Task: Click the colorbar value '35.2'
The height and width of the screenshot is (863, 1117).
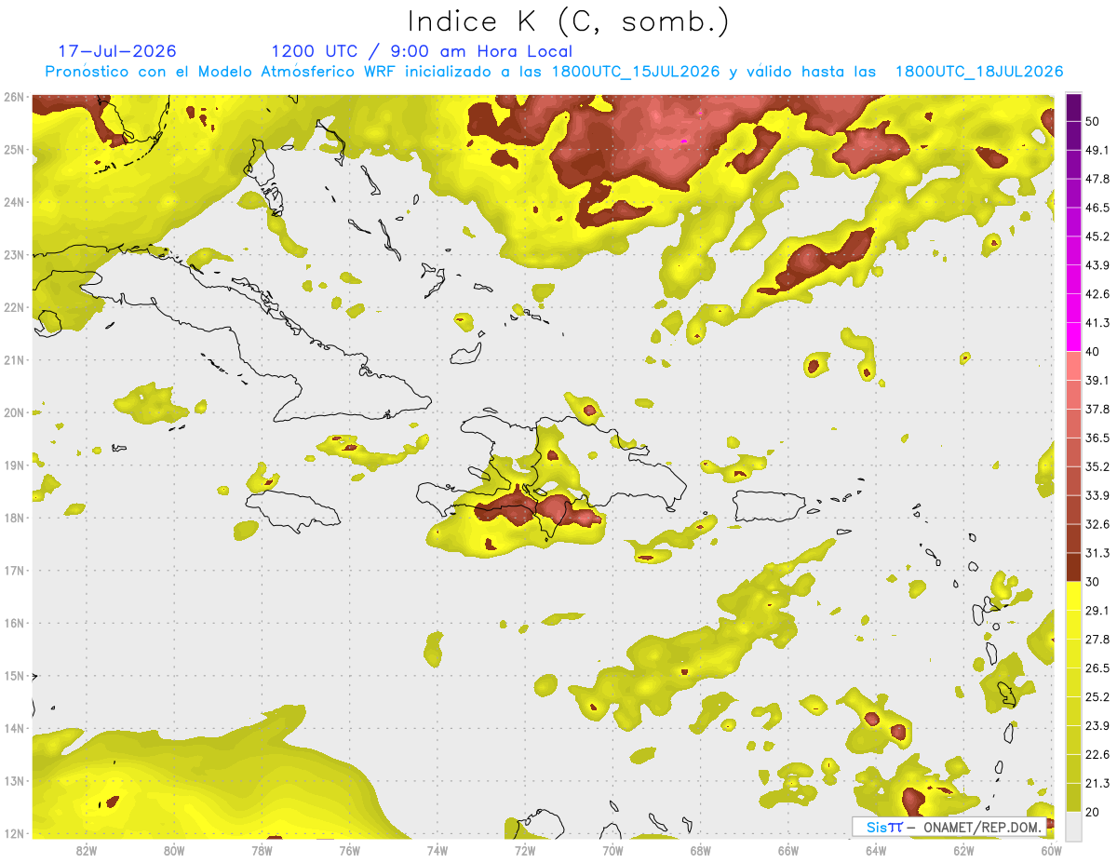Action: click(x=1097, y=466)
